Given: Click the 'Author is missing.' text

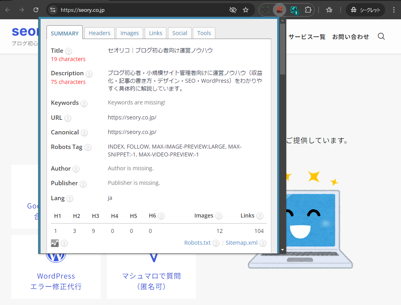Looking at the screenshot, I should [131, 168].
